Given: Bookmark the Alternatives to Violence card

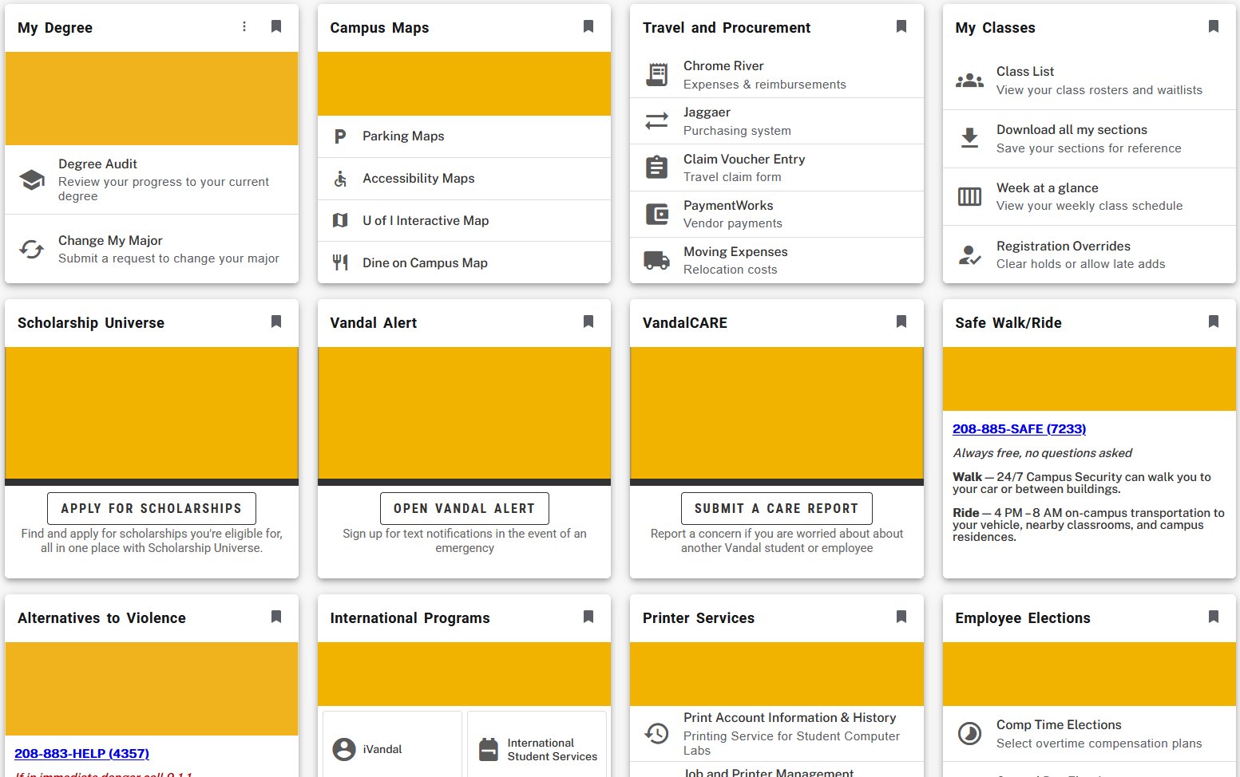Looking at the screenshot, I should tap(276, 617).
